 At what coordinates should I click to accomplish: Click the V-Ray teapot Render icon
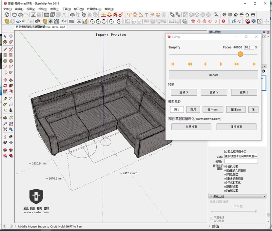click(14, 15)
